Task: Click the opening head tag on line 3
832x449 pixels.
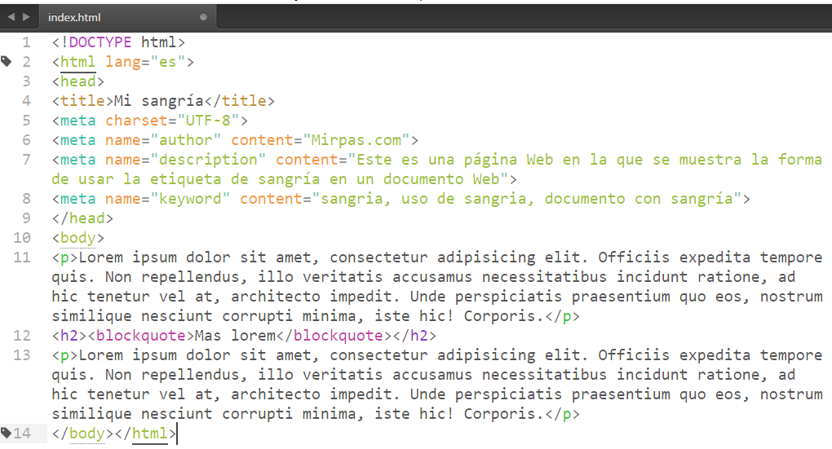Action: coord(78,81)
